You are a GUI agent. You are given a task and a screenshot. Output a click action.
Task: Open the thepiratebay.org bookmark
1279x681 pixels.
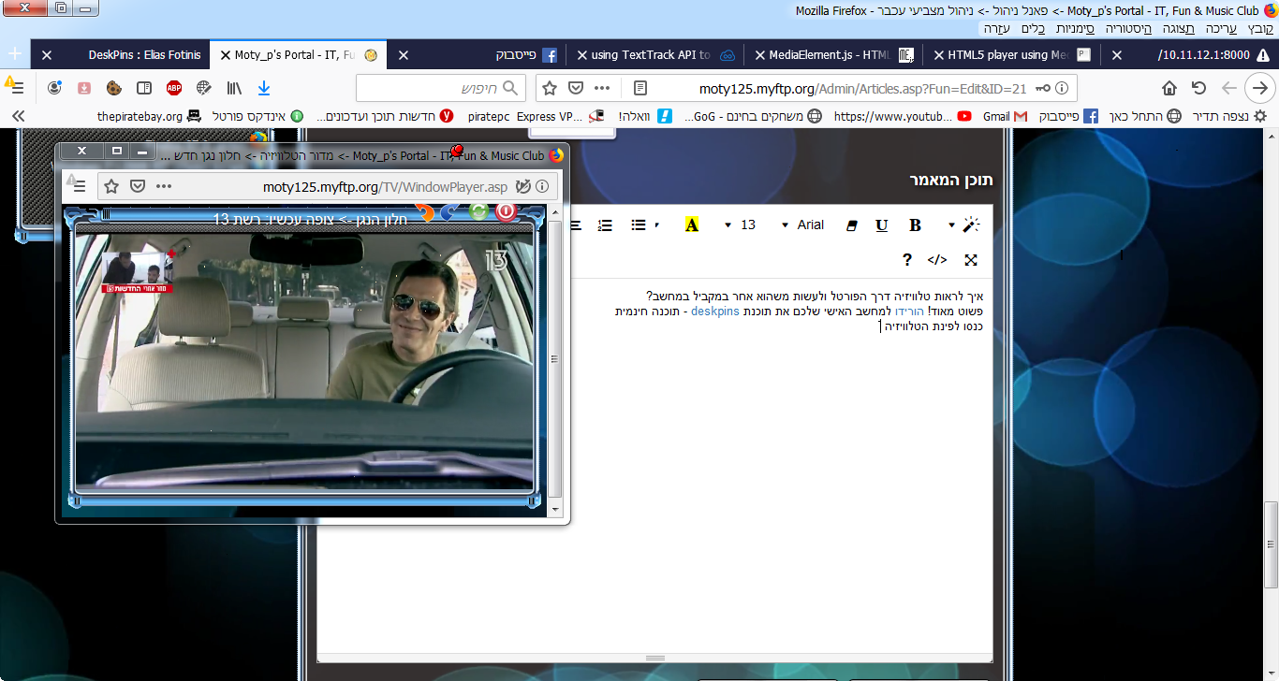pyautogui.click(x=140, y=117)
